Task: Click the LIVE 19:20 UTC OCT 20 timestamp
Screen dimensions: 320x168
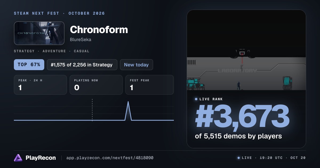Action: point(274,158)
